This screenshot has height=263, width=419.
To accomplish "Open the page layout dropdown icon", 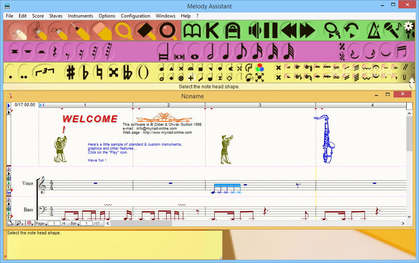I will coord(10,223).
